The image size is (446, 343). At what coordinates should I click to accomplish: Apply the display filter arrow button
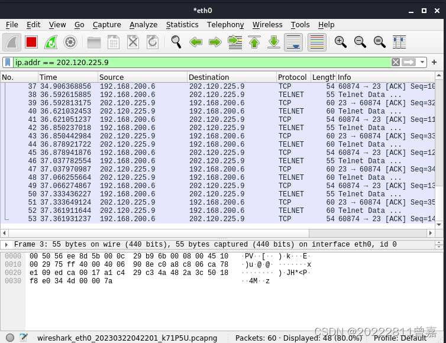click(x=409, y=62)
